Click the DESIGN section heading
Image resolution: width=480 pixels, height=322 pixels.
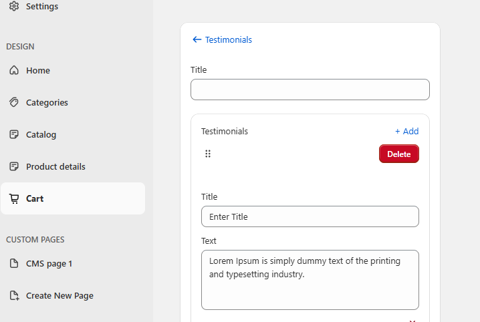pyautogui.click(x=20, y=47)
